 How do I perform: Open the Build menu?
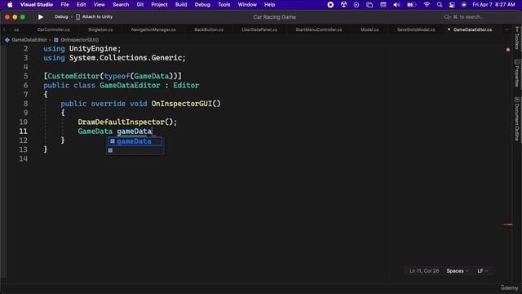click(x=181, y=5)
